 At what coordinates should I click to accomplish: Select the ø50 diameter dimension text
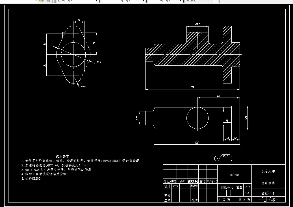(x=99, y=62)
